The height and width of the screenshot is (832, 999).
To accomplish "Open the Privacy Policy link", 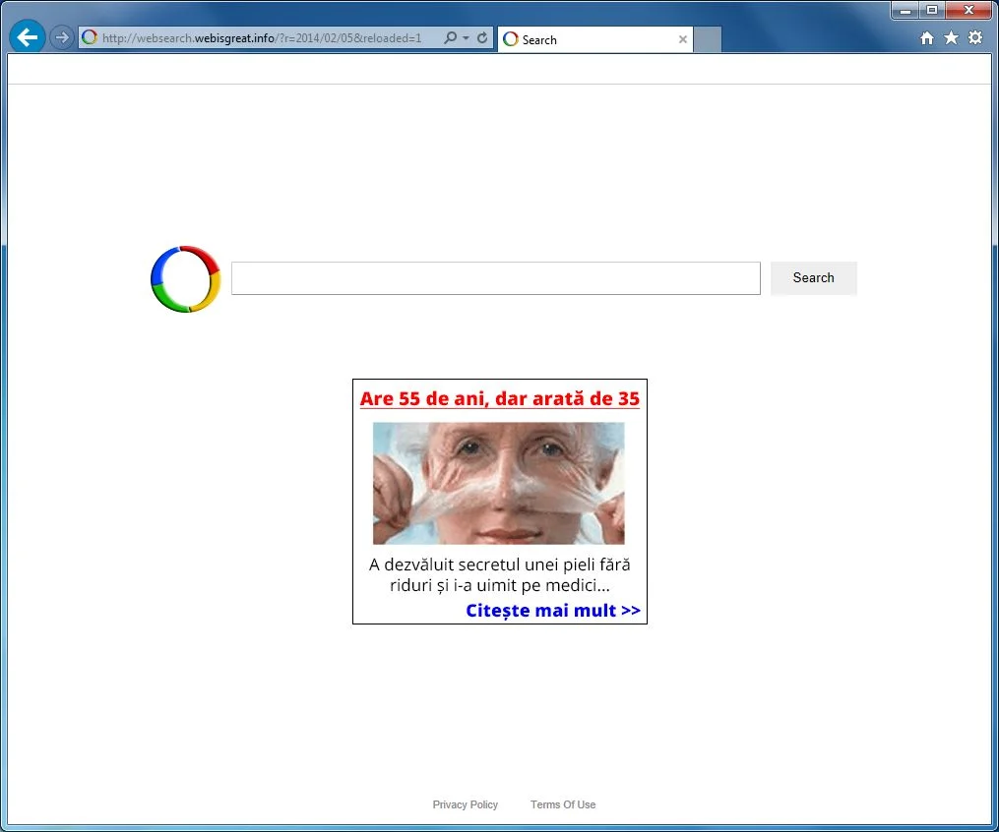I will click(x=466, y=804).
